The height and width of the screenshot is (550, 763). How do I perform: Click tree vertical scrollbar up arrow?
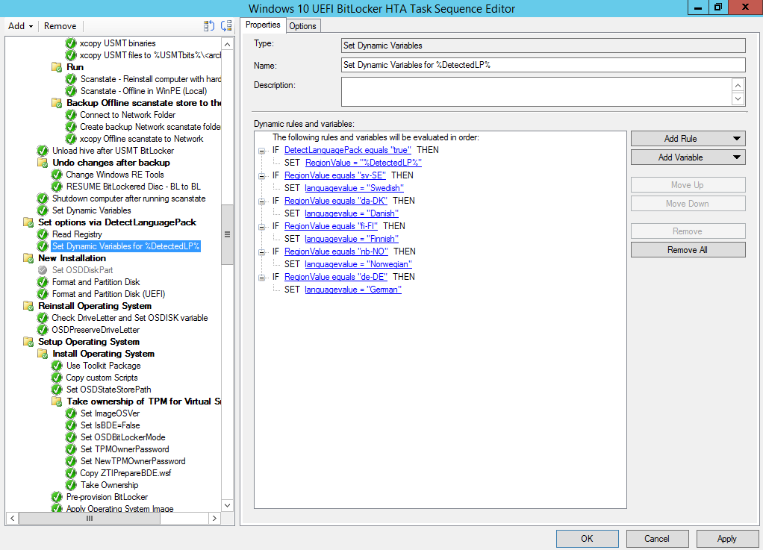coord(227,44)
